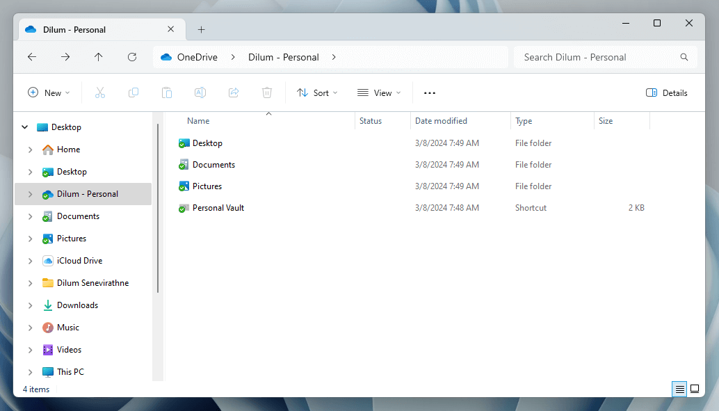Open the Personal Vault shortcut

218,207
